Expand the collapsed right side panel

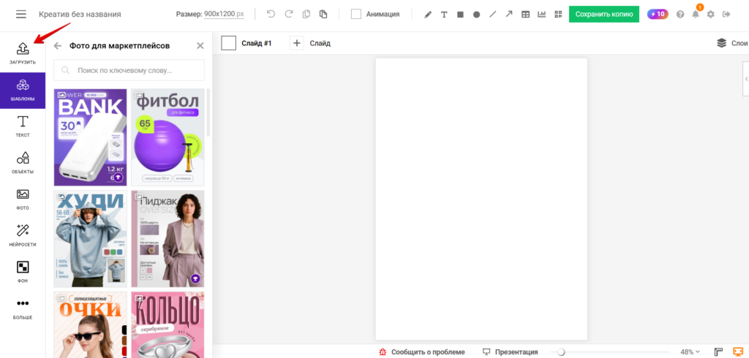point(745,79)
